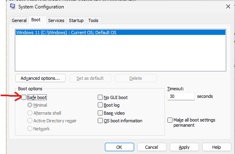Open the Tools tab
Image resolution: width=235 pixels, height=154 pixels.
tap(93, 20)
